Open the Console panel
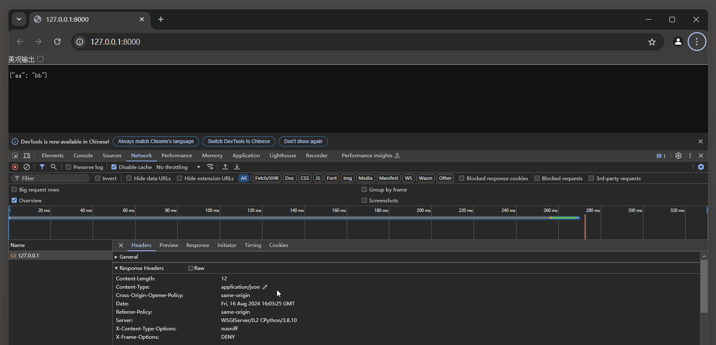The image size is (716, 345). pyautogui.click(x=83, y=156)
